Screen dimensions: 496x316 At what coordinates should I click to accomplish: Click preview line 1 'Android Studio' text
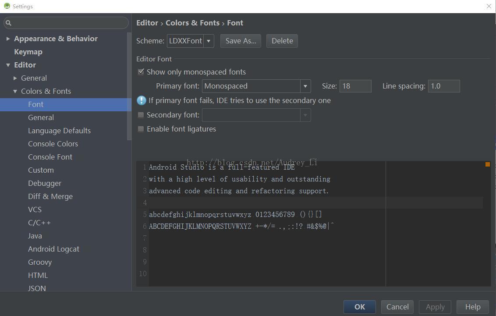(x=176, y=167)
